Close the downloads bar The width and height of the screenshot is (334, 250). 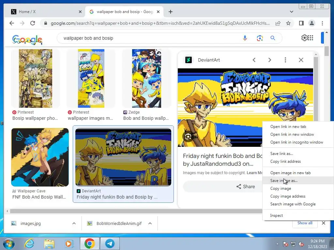(323, 223)
